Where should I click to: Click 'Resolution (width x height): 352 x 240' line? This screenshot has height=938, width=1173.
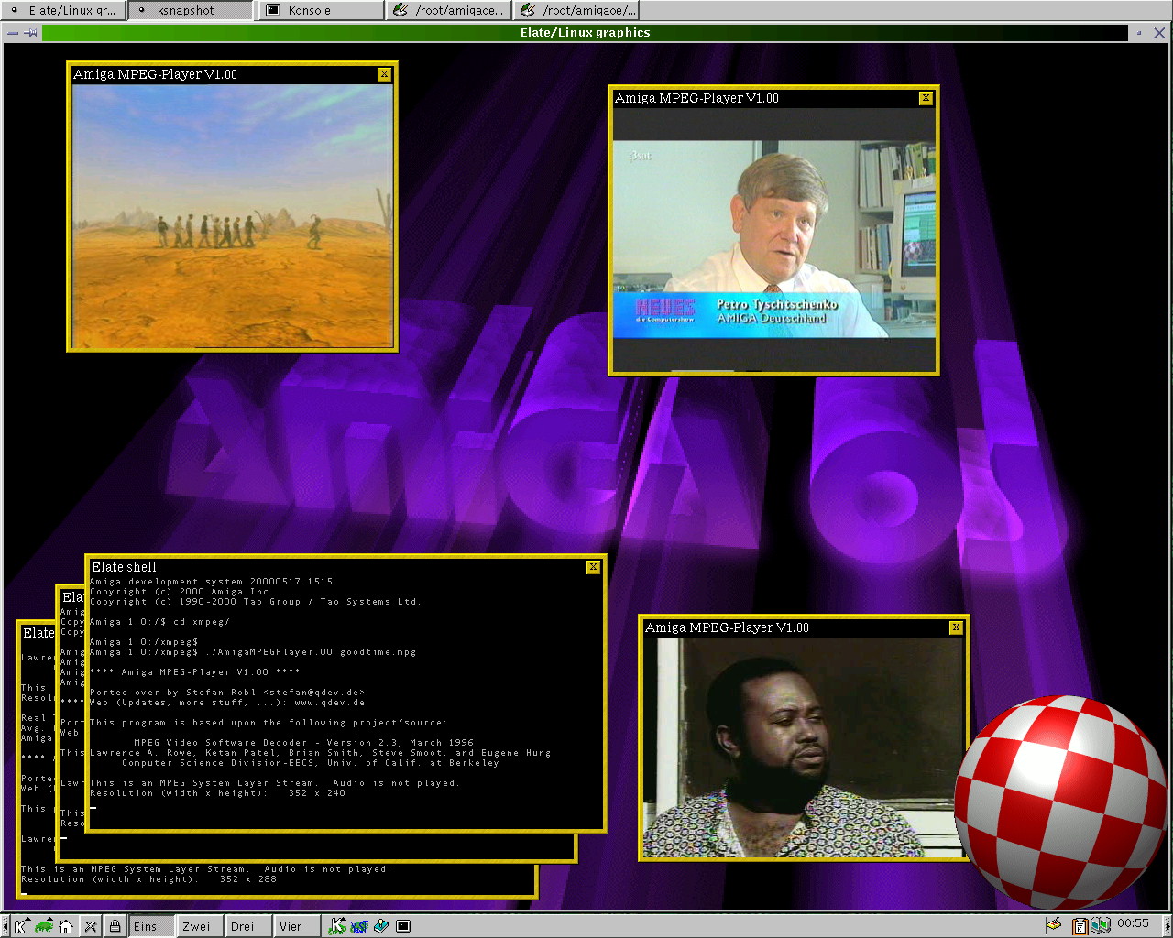click(x=218, y=793)
